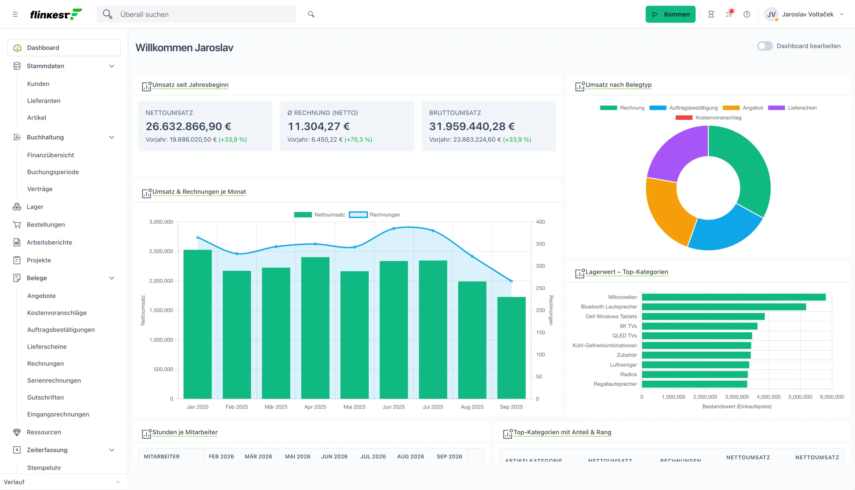Toggle Rechnungen legend in monthly chart

click(x=375, y=215)
